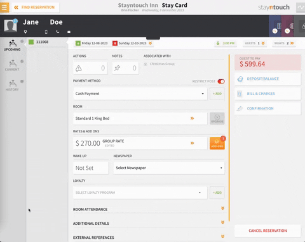This screenshot has height=242, width=305.
Task: Click the guest location pin icon
Action: pos(25,32)
